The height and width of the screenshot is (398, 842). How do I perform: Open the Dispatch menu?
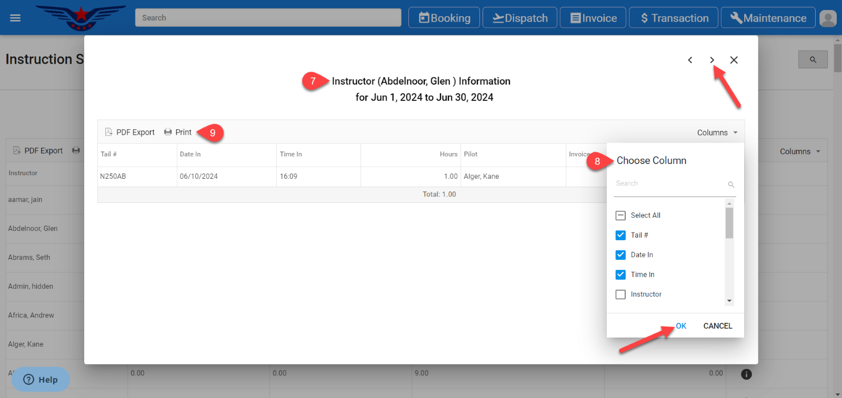[520, 18]
